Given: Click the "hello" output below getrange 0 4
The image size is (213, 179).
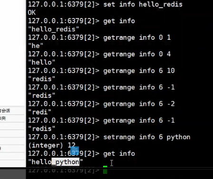Looking at the screenshot, I should [41, 63].
